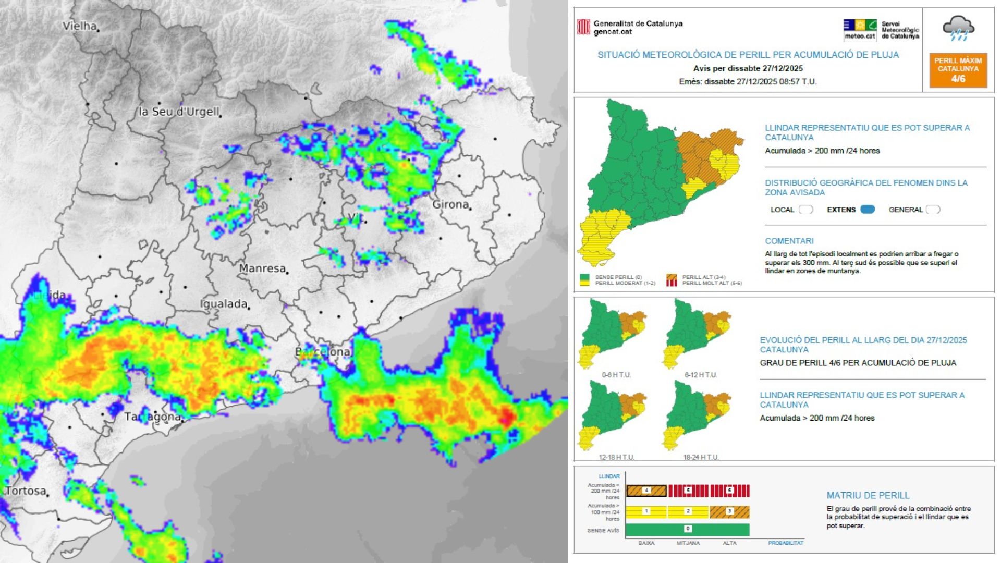Click the meteo.cat logo
1001x563 pixels.
(x=860, y=30)
